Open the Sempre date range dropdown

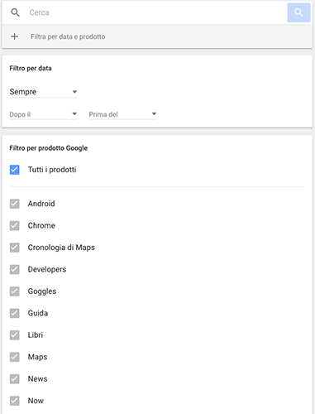(44, 92)
